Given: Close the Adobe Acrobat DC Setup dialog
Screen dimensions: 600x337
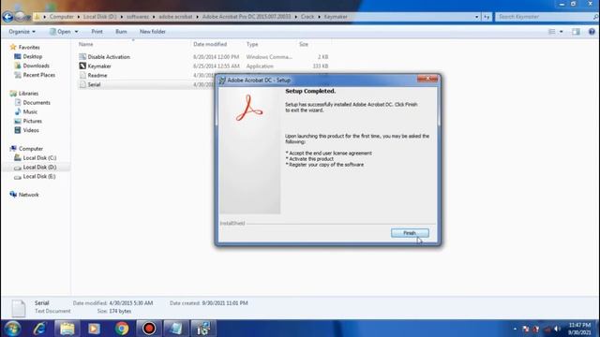Looking at the screenshot, I should 427,79.
